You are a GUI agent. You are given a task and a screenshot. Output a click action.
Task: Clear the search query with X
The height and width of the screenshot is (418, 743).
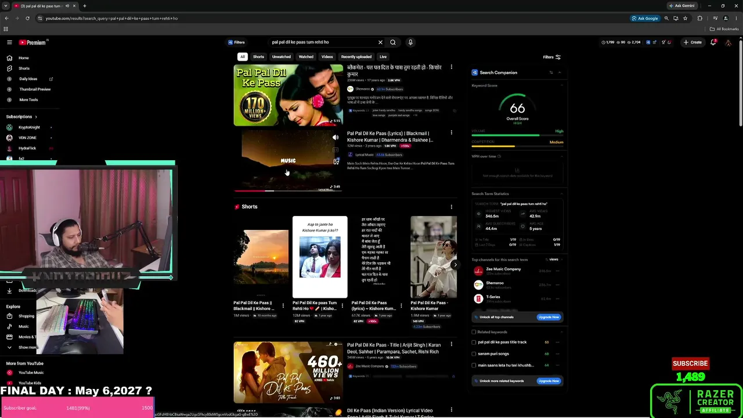[380, 42]
